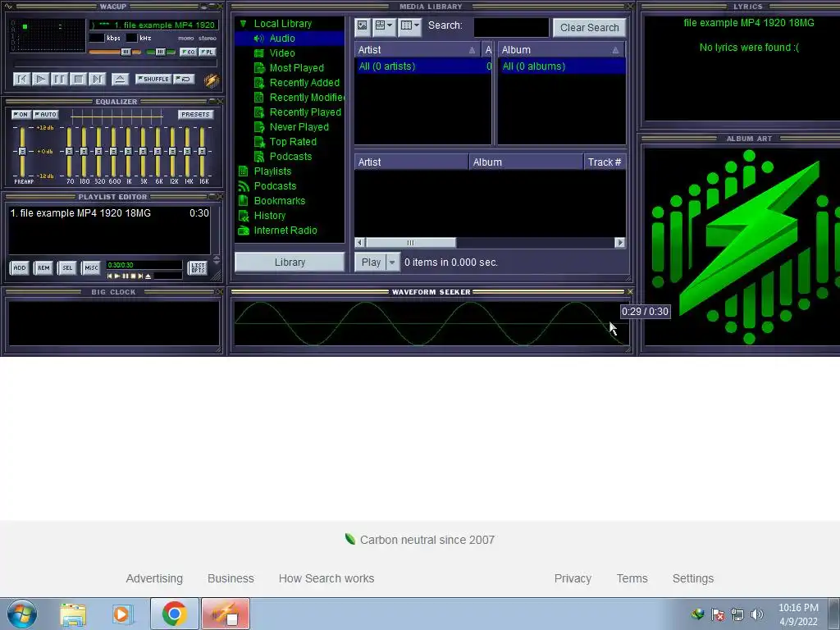Click the 70 Hz equalizer band slider
Screen dimensions: 840x630
click(69, 152)
